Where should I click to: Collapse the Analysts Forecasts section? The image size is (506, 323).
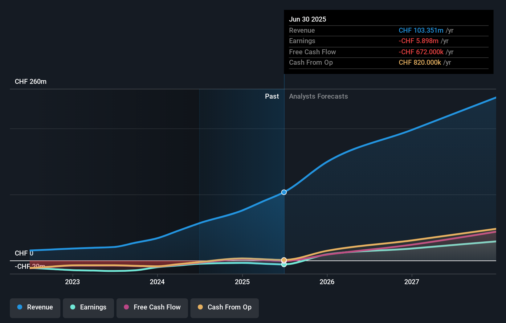click(318, 96)
